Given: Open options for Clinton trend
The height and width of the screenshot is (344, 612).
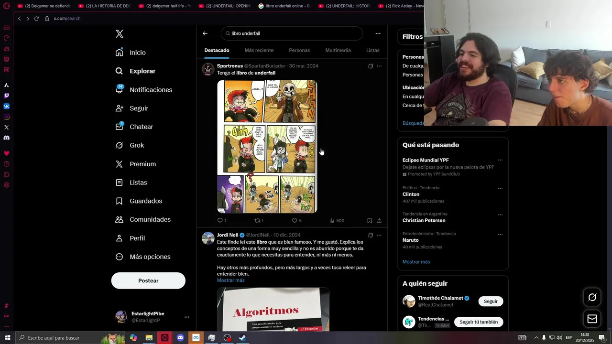Looking at the screenshot, I should [500, 189].
